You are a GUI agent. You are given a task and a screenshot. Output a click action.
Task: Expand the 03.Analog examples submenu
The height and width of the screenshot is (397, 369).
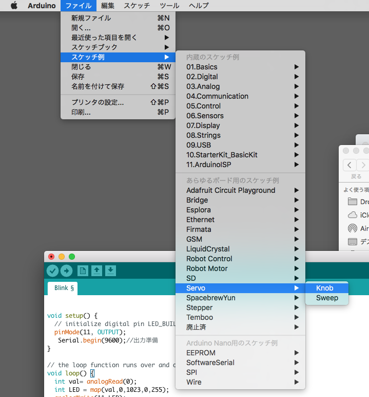click(x=240, y=86)
